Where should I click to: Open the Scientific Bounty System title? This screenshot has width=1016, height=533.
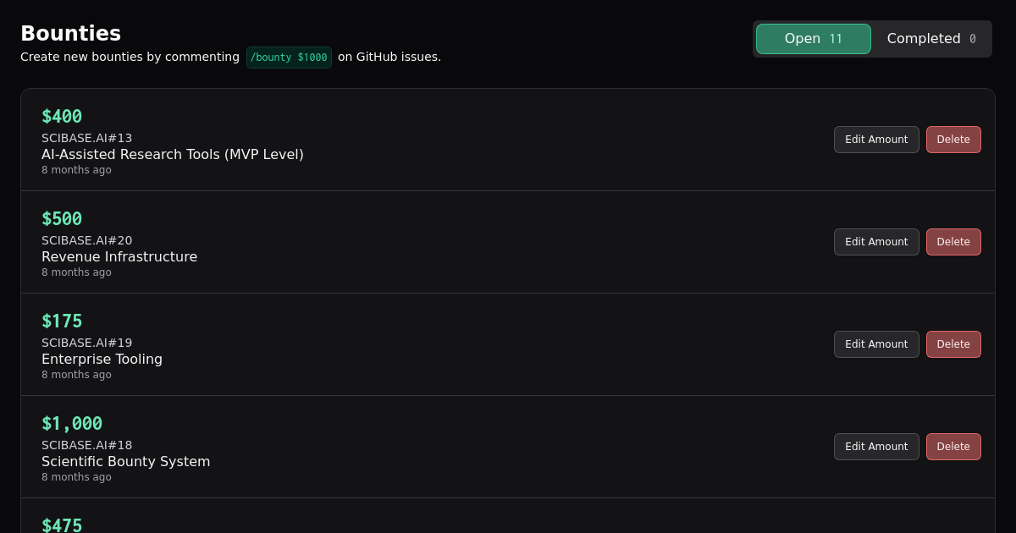tap(125, 461)
